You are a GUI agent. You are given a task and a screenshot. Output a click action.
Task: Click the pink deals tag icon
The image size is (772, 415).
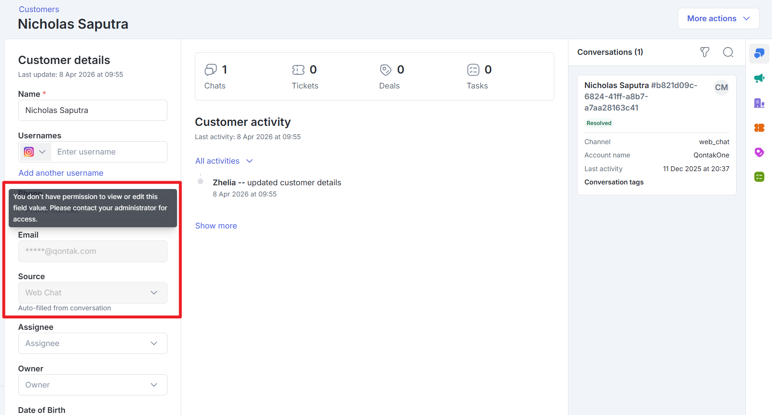[759, 152]
